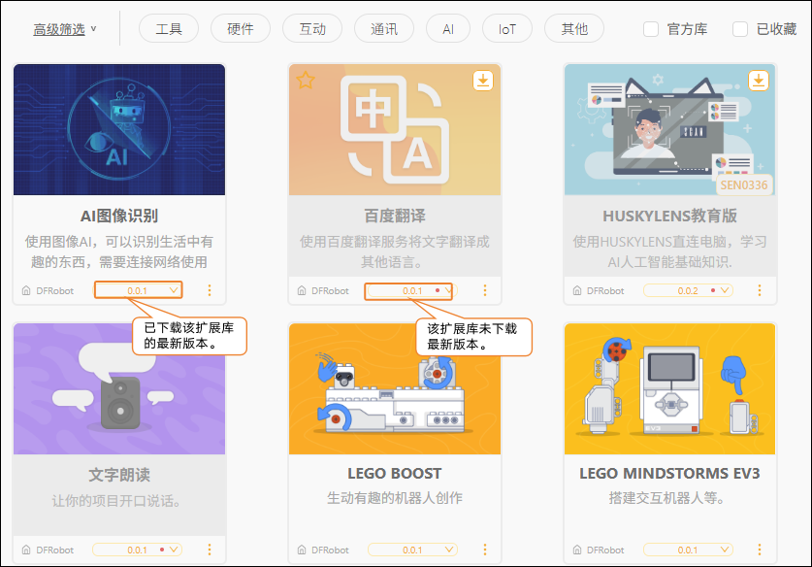Open three-dot menu on LEGO BOOST card
The image size is (812, 567).
tap(485, 550)
